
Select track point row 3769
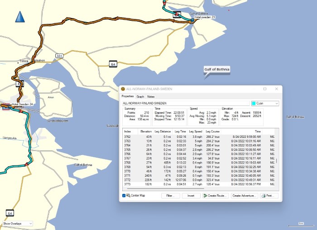coord(199,167)
